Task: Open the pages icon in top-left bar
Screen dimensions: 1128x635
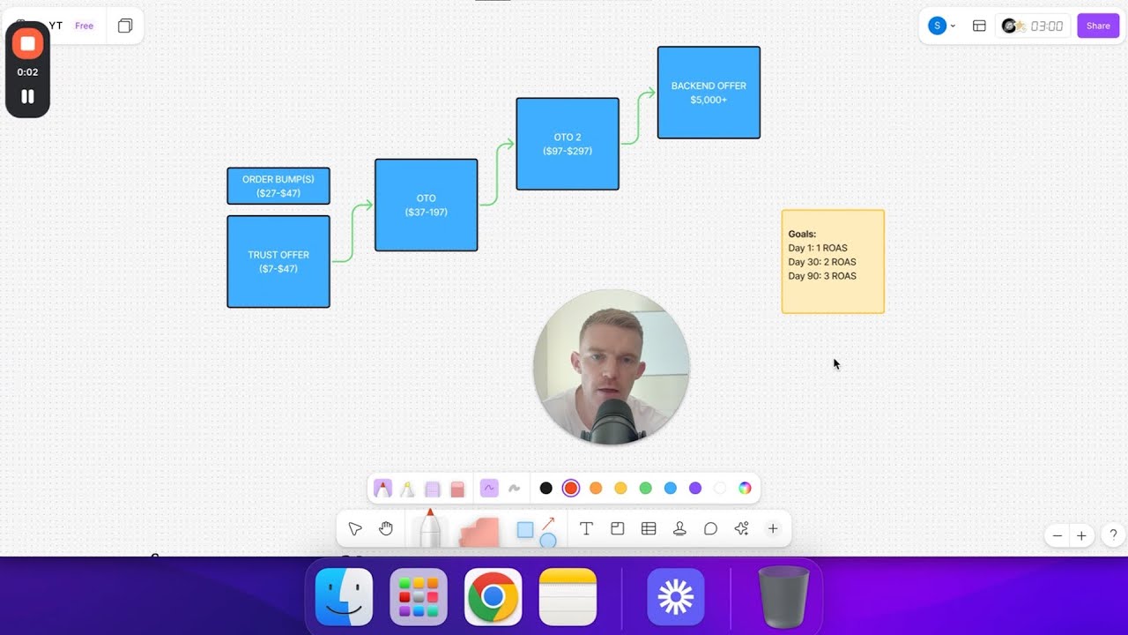Action: coord(125,26)
